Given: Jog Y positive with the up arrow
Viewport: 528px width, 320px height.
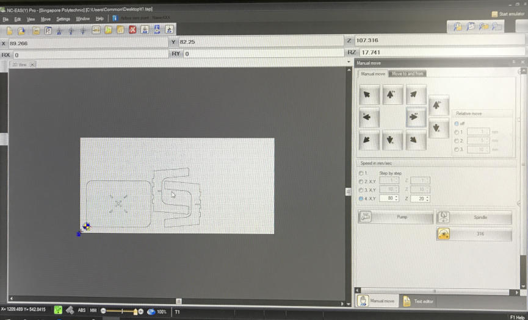Looking at the screenshot, I should [392, 94].
